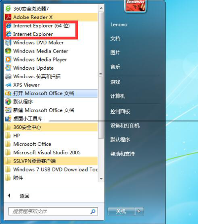Start Windows DVD Maker icon
198x224 pixels.
pos(8,43)
